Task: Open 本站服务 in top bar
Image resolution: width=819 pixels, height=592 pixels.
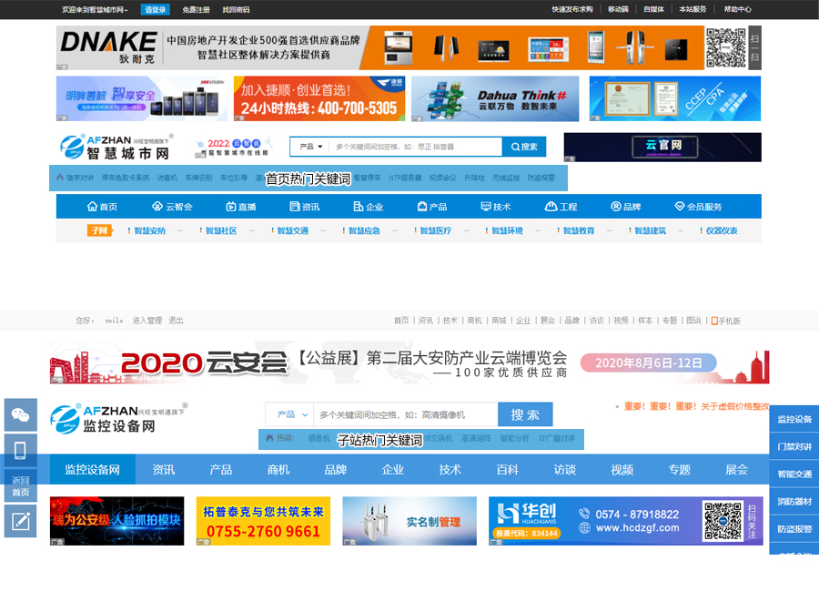Action: coord(693,9)
